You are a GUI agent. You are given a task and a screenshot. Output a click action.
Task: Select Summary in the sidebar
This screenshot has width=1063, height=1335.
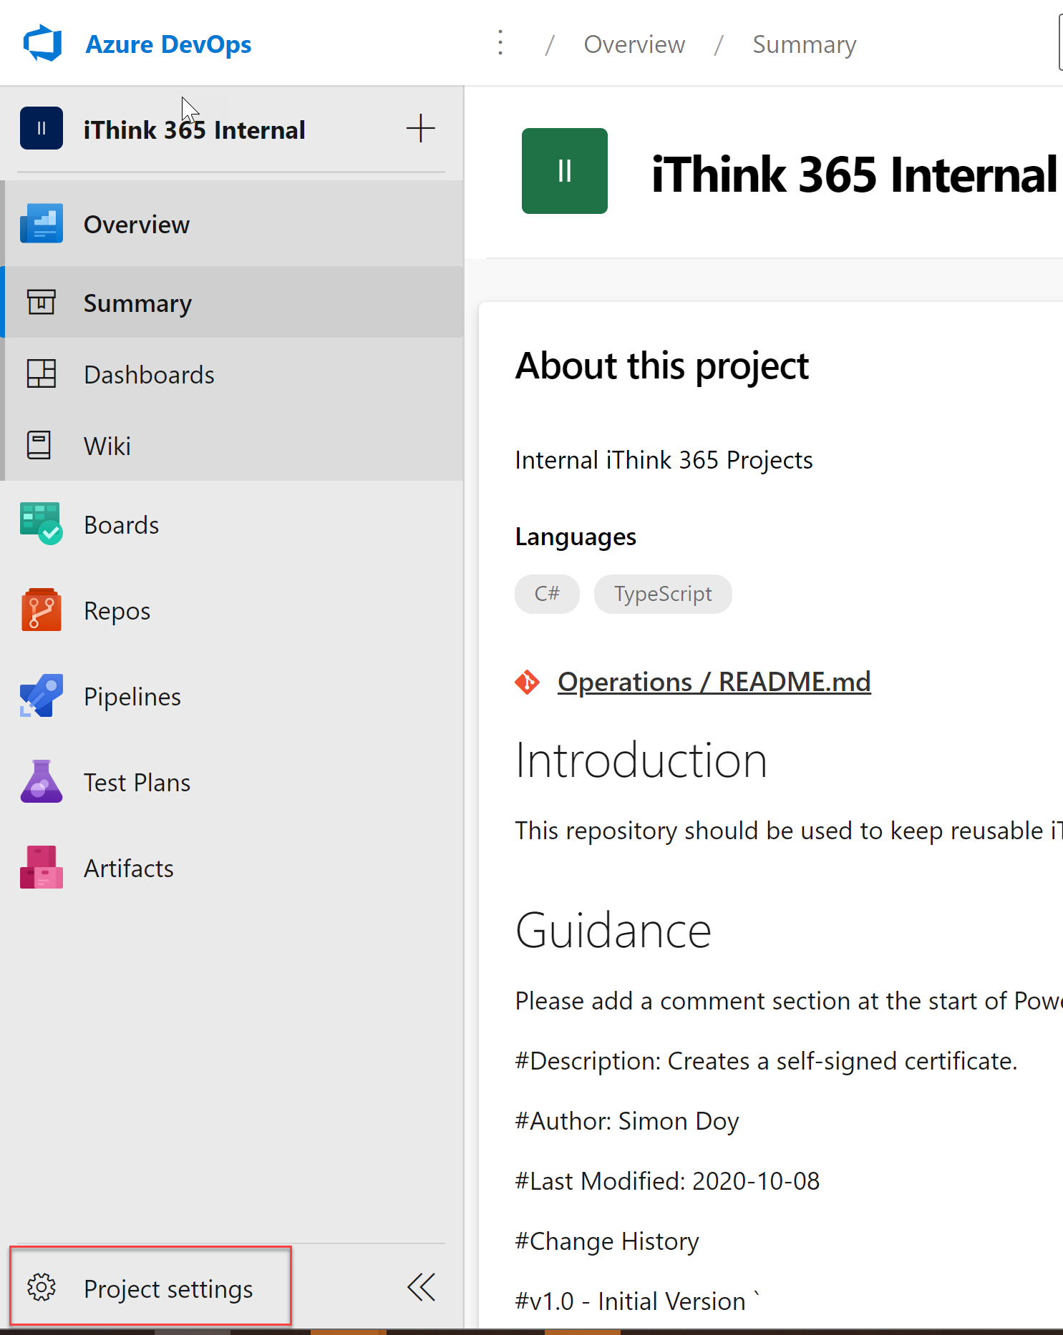pos(137,303)
